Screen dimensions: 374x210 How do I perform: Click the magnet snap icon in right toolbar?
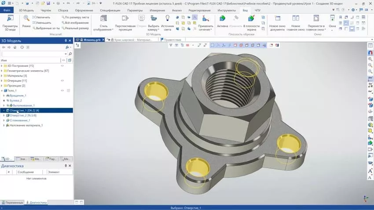coord(370,53)
